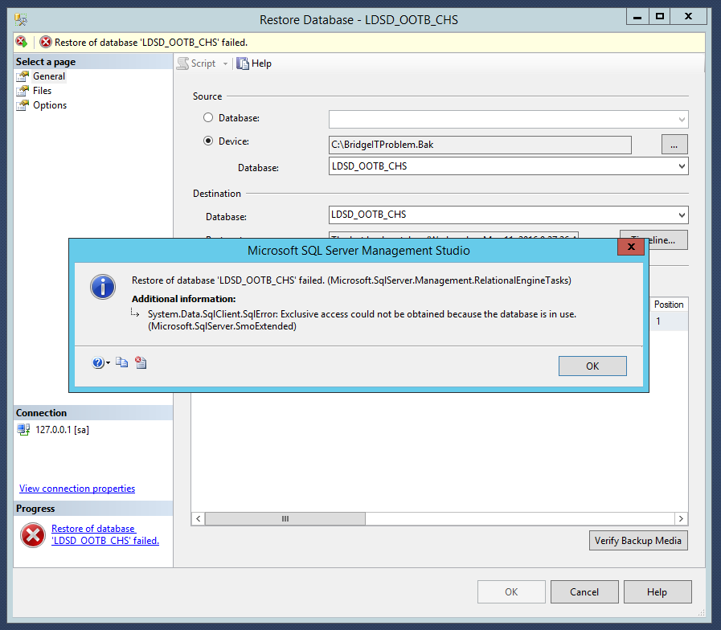Image resolution: width=721 pixels, height=630 pixels.
Task: Click the connection server icon beside 127.0.0.1
Action: tap(23, 430)
